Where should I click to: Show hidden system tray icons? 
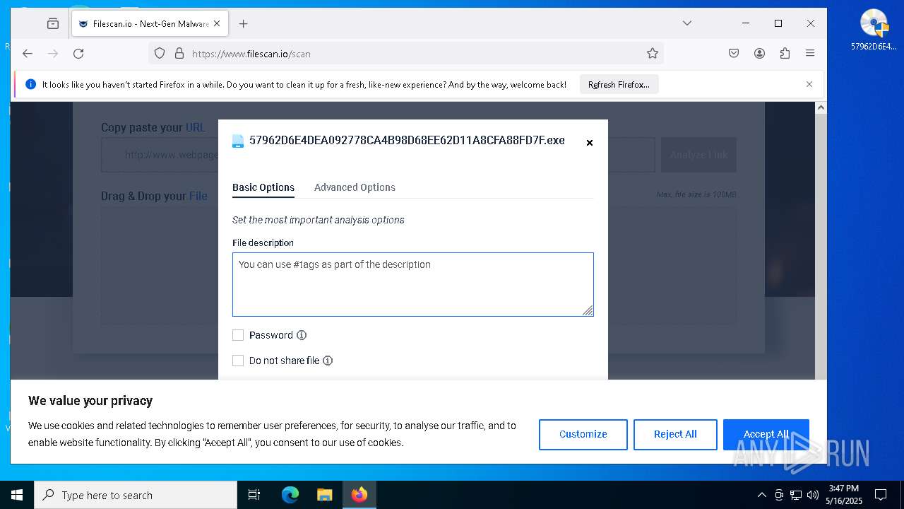[x=761, y=495]
